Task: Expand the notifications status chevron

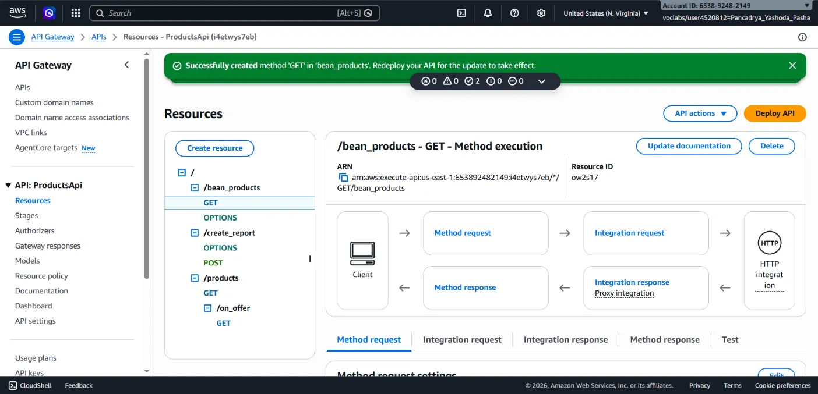Action: [x=542, y=81]
